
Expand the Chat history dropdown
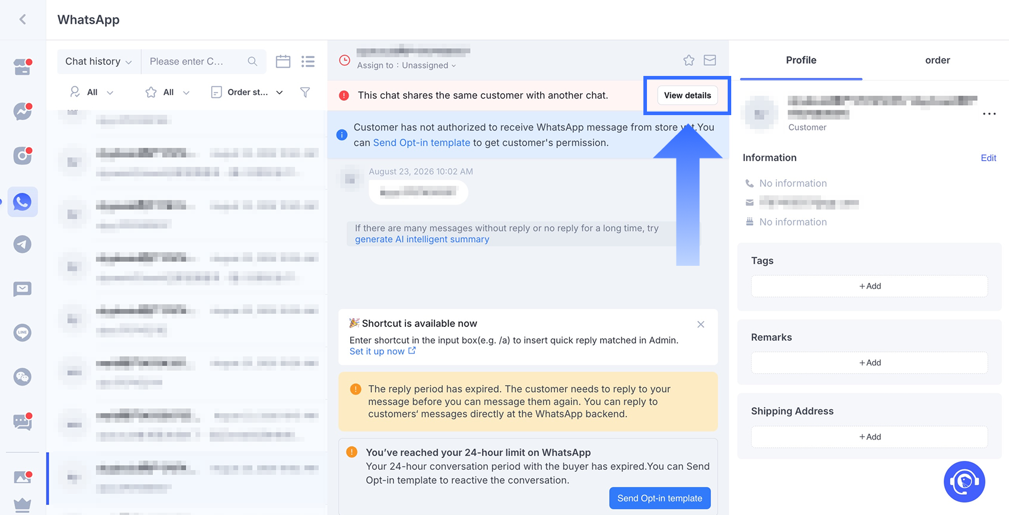click(99, 61)
